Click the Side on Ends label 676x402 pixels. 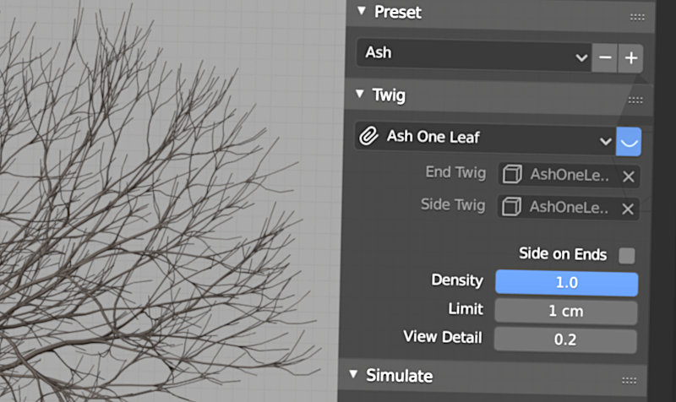(563, 253)
